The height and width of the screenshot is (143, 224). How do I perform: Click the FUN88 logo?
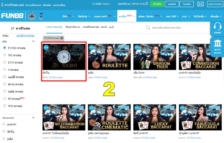click(x=12, y=16)
